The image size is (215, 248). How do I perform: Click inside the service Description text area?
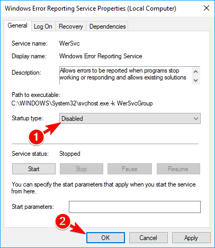pyautogui.click(x=126, y=76)
